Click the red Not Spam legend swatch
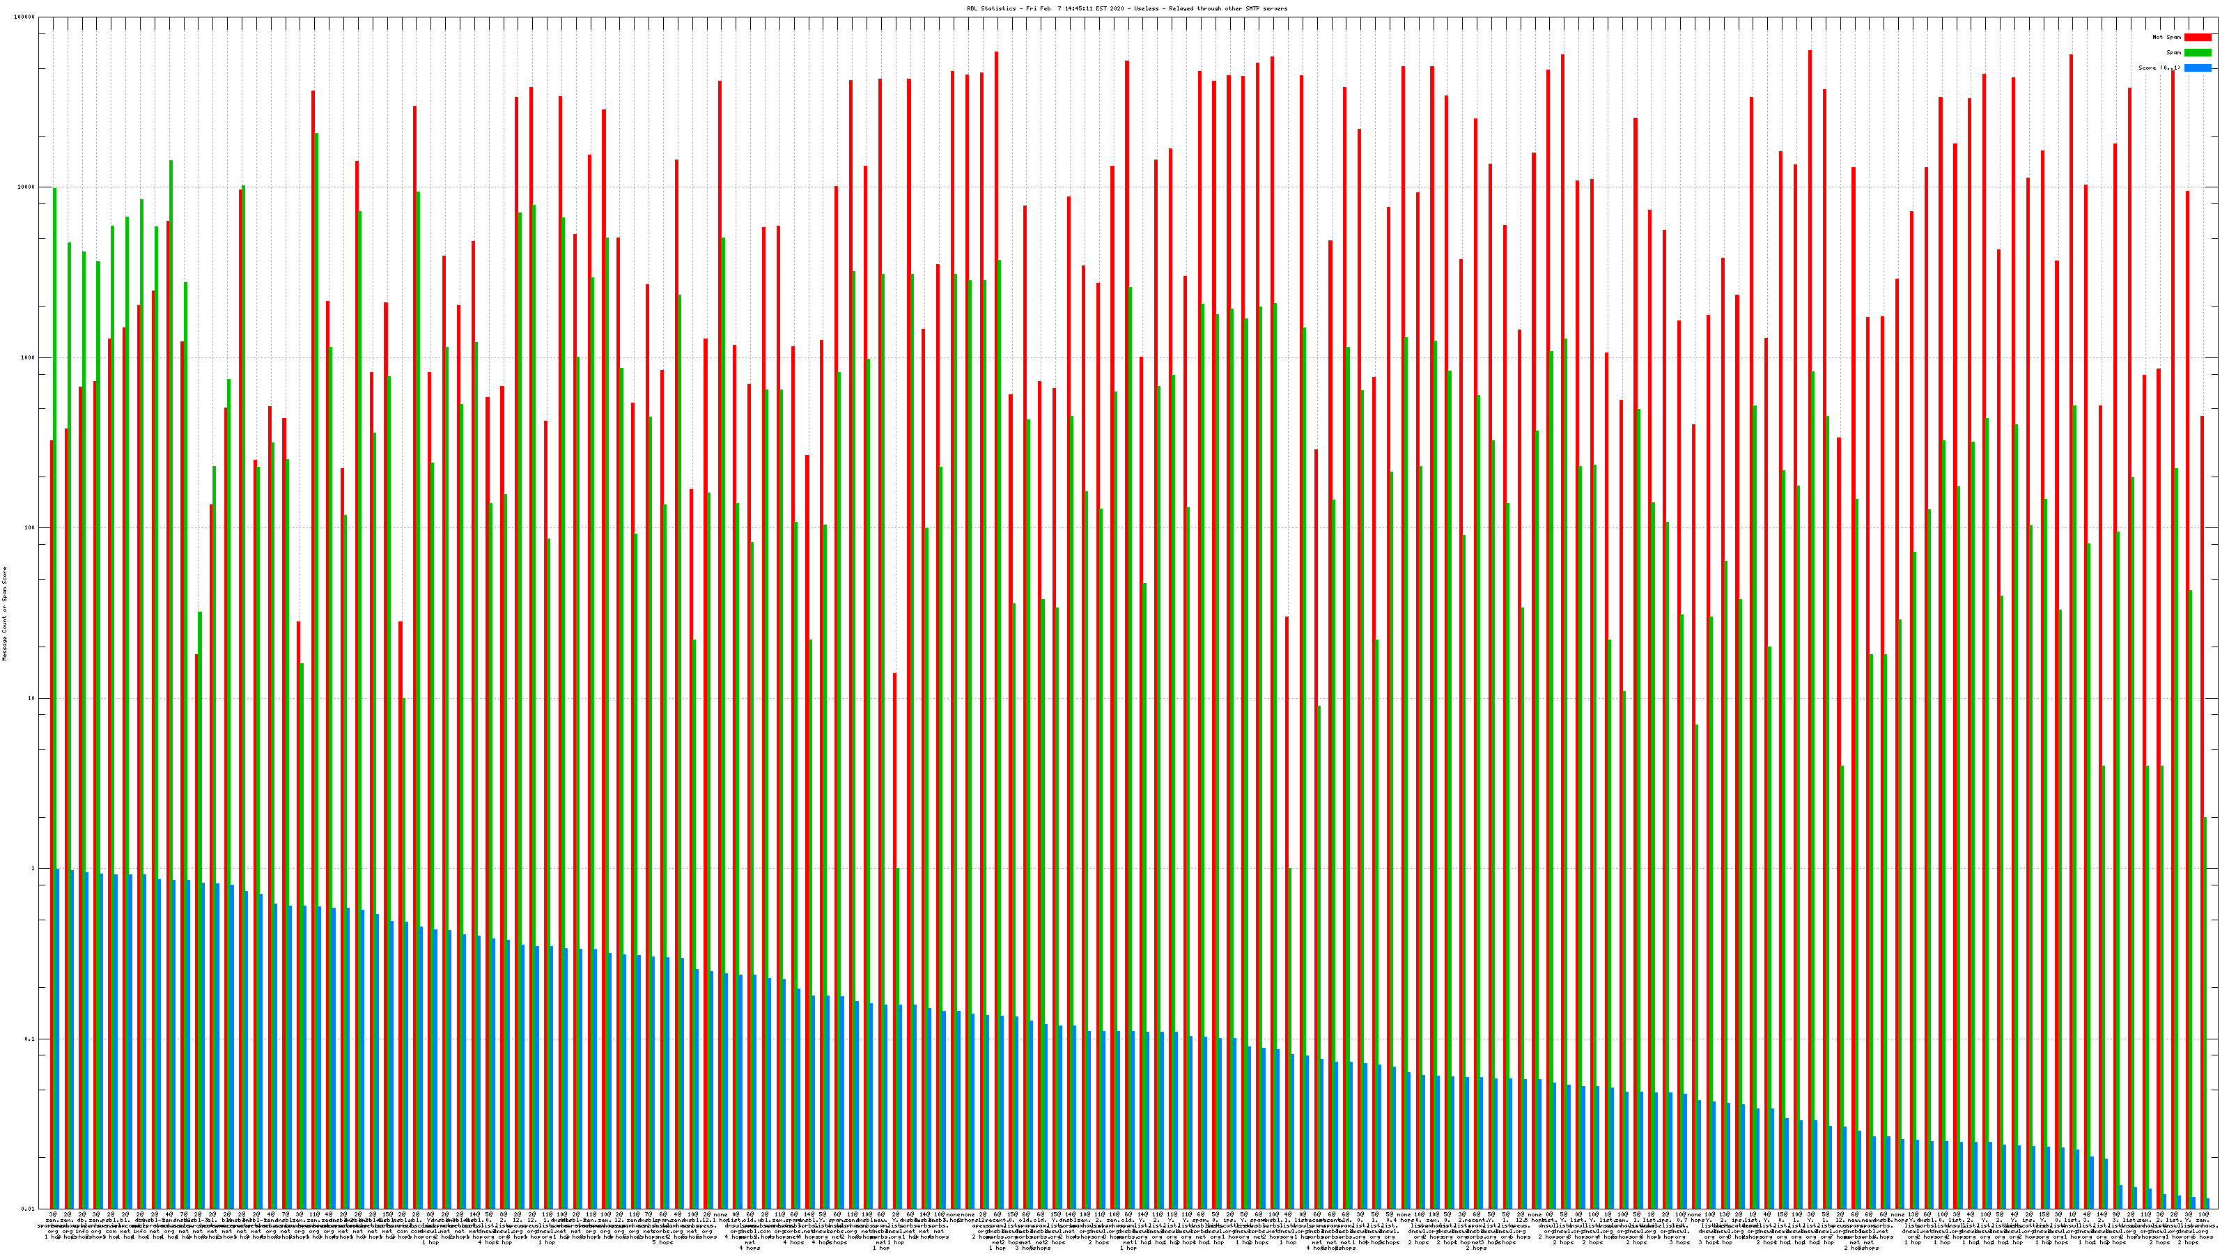Viewport: 2229px width, 1254px height. coord(2197,37)
